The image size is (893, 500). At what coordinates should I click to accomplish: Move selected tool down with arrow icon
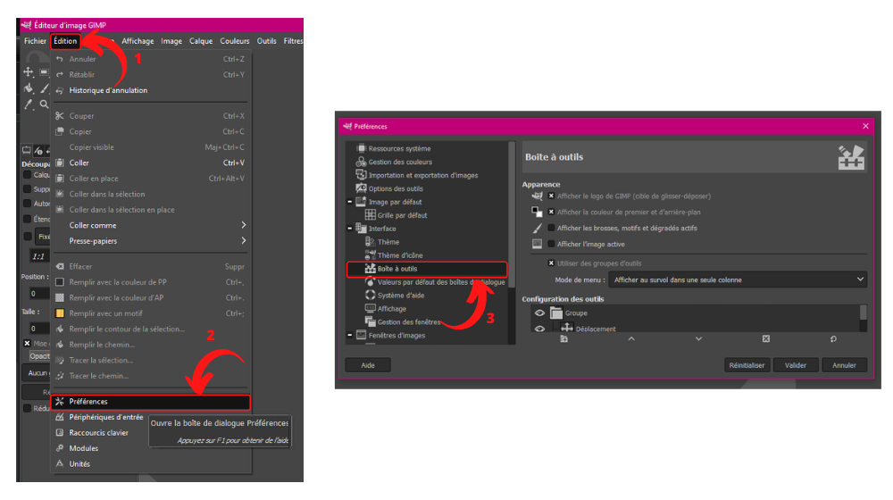pyautogui.click(x=699, y=338)
